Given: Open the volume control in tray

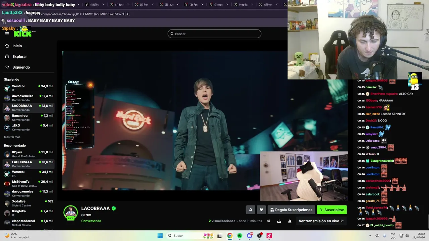Looking at the screenshot, I should (407, 236).
